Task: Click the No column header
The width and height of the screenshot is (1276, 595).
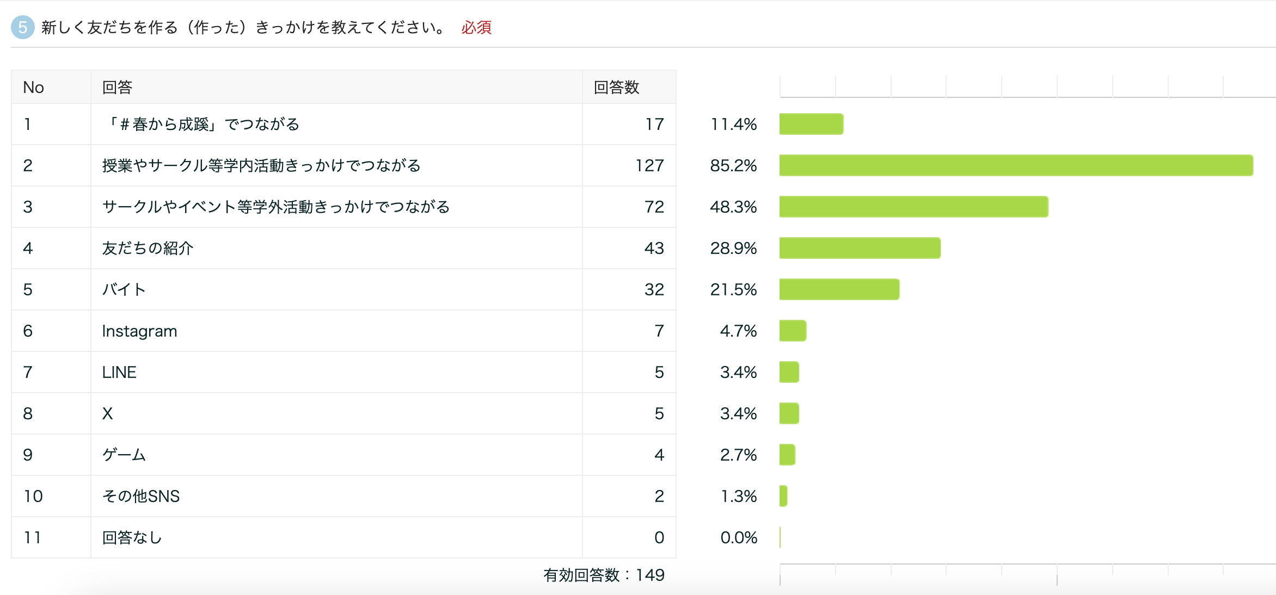Action: click(33, 87)
